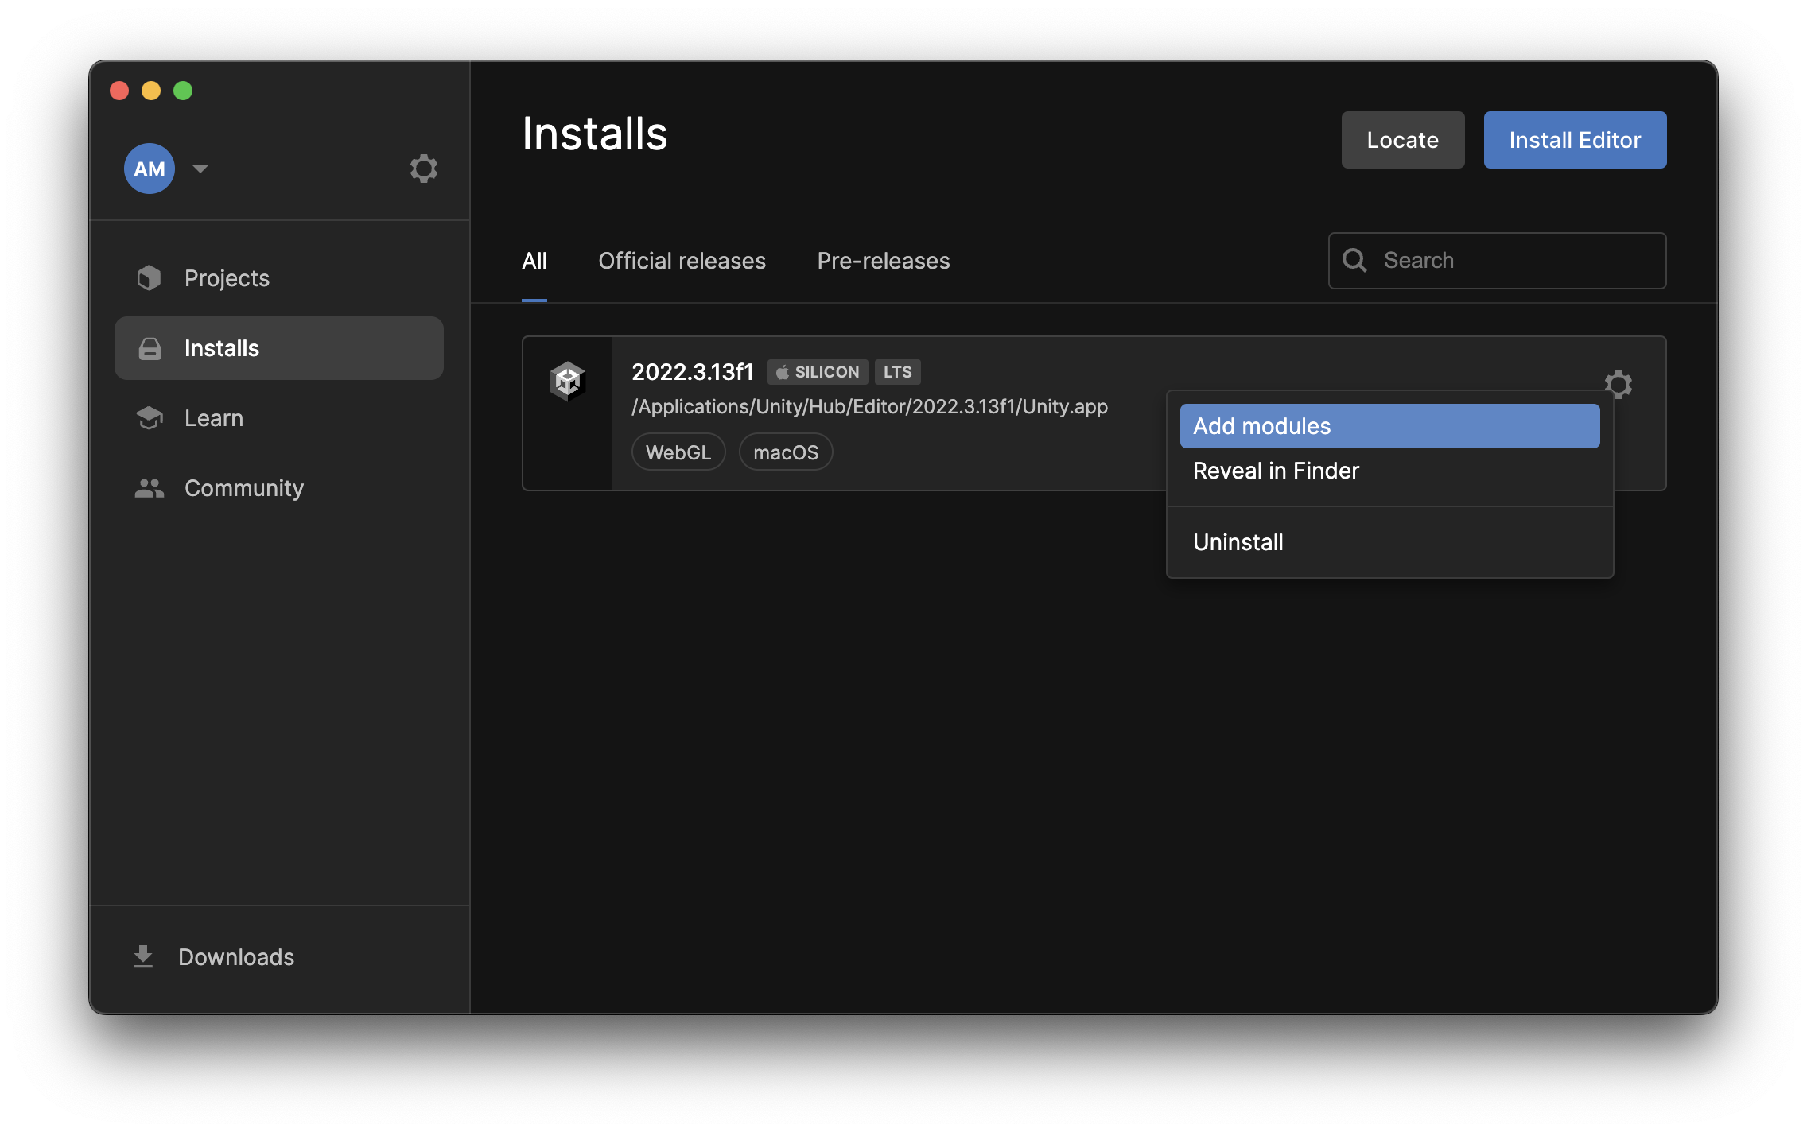Select the Installs icon in the sidebar

coord(150,347)
